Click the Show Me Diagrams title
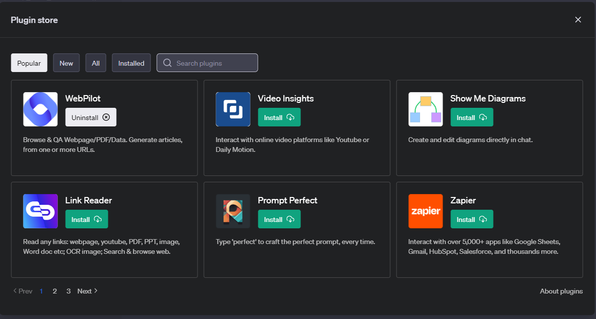The height and width of the screenshot is (319, 596). click(x=488, y=98)
